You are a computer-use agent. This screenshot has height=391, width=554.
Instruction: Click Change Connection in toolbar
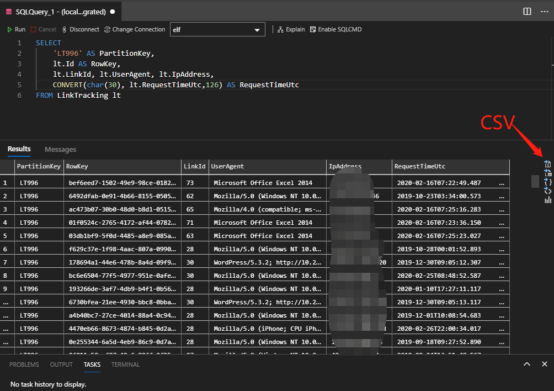(134, 29)
